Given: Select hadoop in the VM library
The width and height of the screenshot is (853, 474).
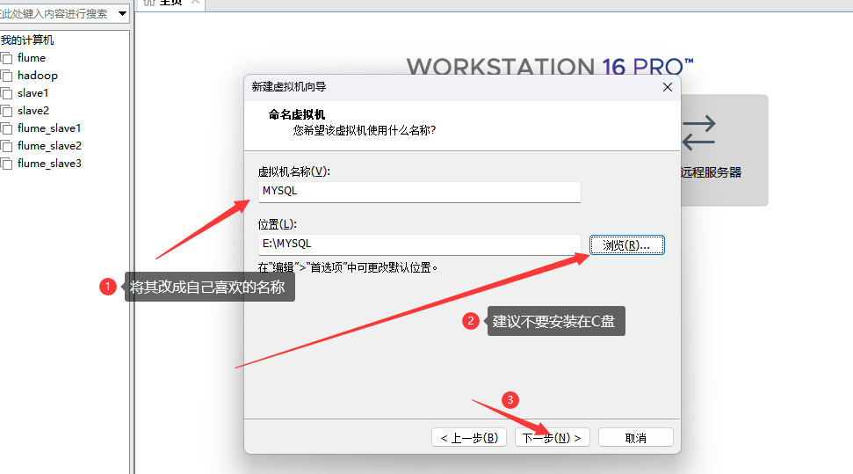Looking at the screenshot, I should (38, 75).
